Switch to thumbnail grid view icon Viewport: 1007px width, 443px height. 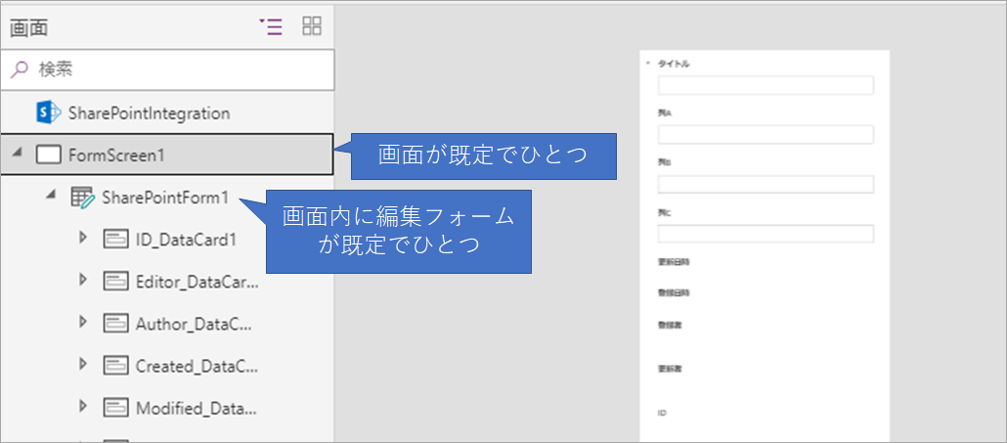[312, 26]
